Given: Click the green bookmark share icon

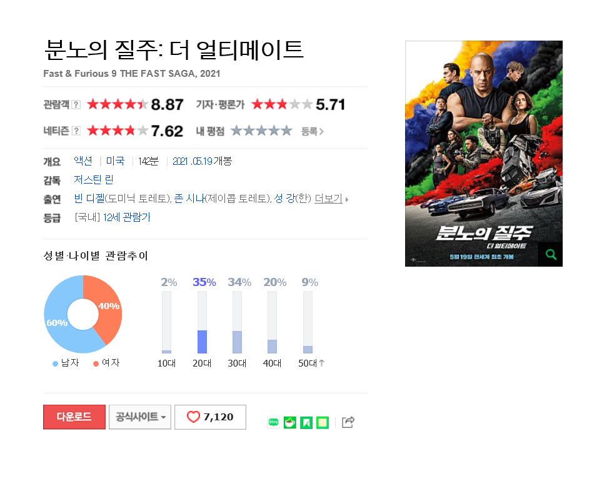Looking at the screenshot, I should pos(306,423).
